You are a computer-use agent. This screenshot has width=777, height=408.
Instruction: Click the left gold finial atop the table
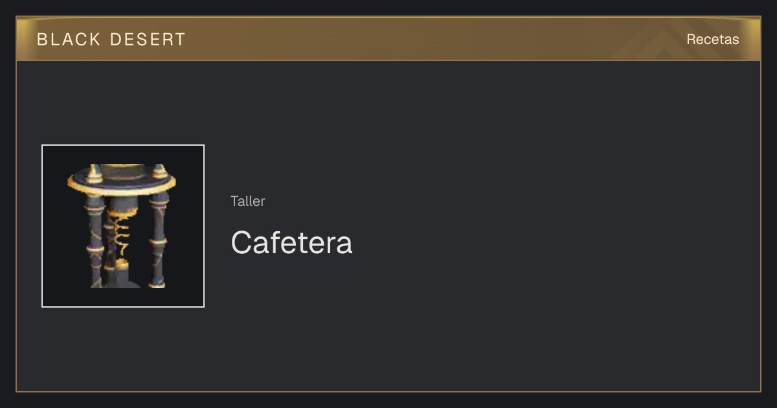point(95,172)
